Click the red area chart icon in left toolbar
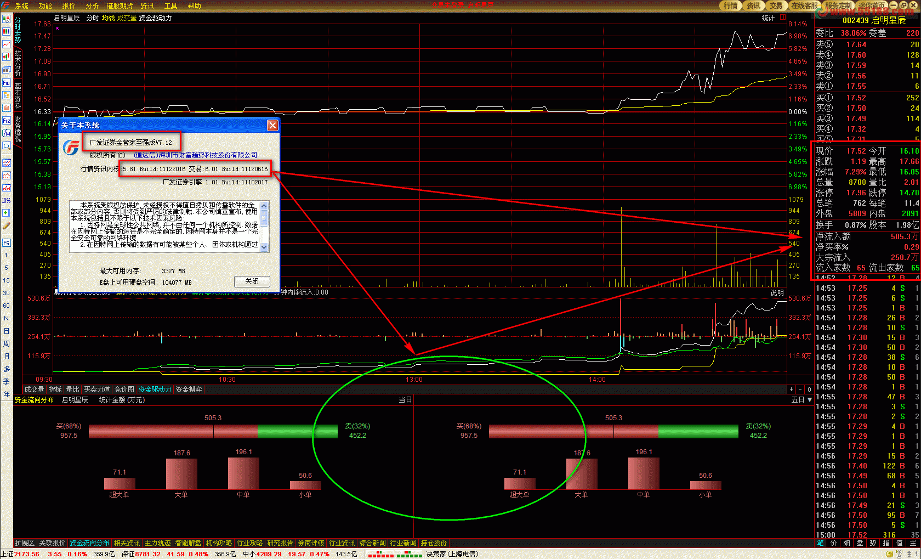This screenshot has height=559, width=921. (7, 176)
